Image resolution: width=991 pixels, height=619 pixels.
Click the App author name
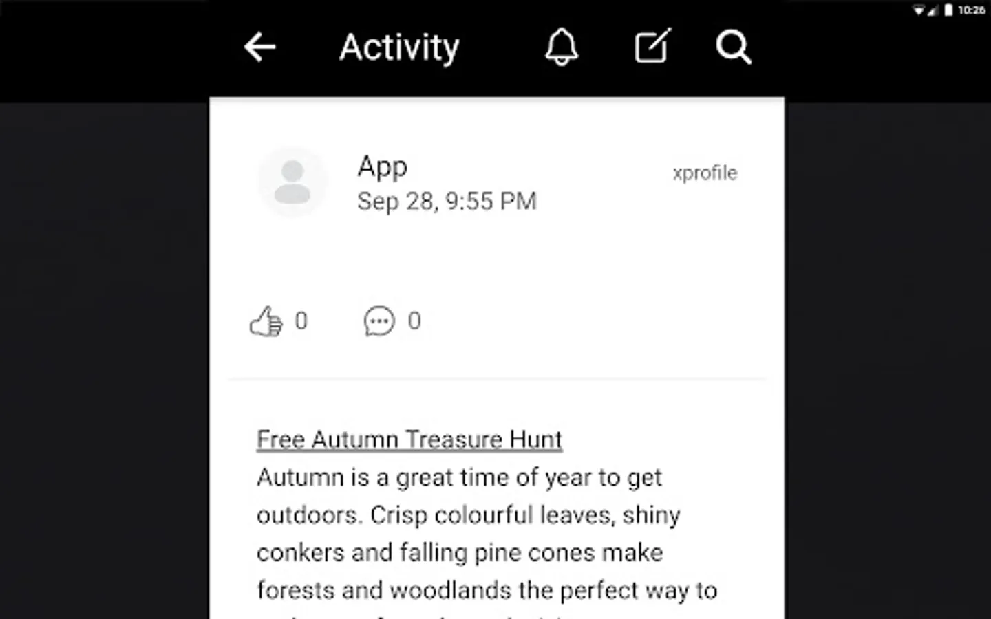383,166
